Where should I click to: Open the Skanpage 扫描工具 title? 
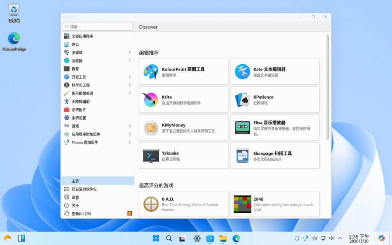pos(273,153)
